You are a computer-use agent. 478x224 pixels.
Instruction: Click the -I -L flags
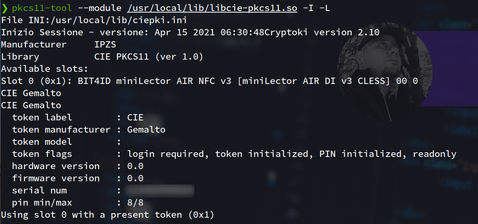pyautogui.click(x=317, y=8)
